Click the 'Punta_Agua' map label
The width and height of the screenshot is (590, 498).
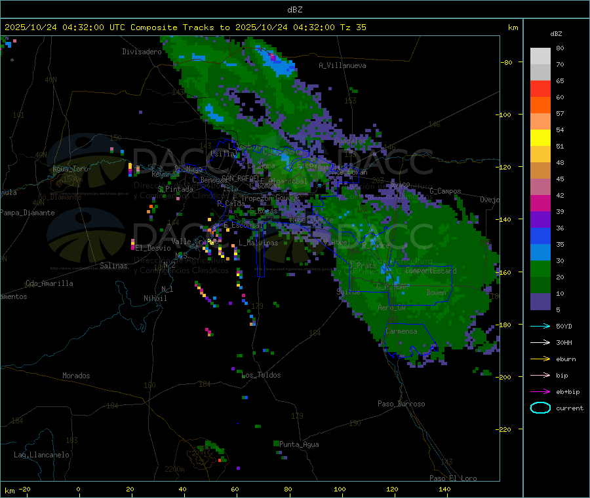(x=299, y=444)
